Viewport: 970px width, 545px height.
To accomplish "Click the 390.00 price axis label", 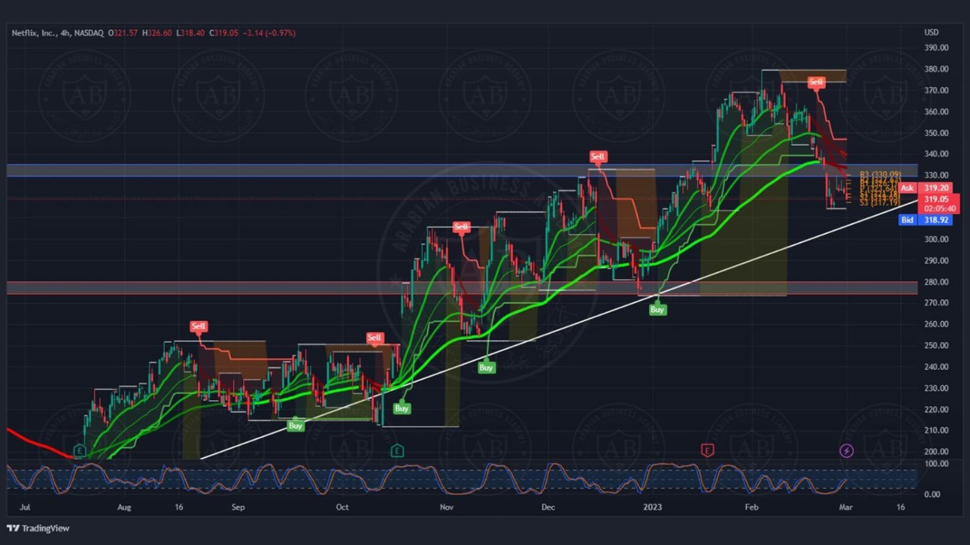I will [936, 48].
